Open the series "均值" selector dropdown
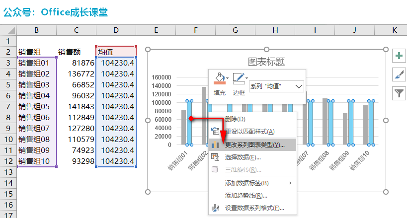407x218 pixels. [x=276, y=86]
